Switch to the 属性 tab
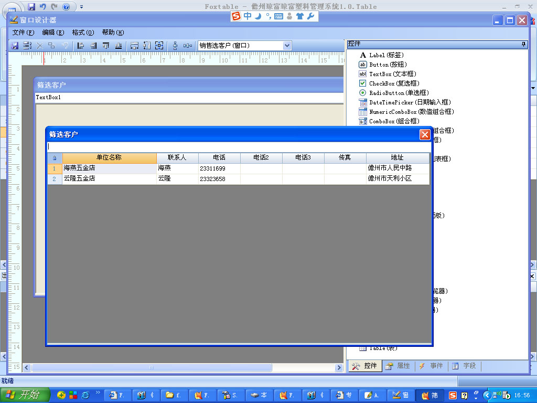 [398, 366]
